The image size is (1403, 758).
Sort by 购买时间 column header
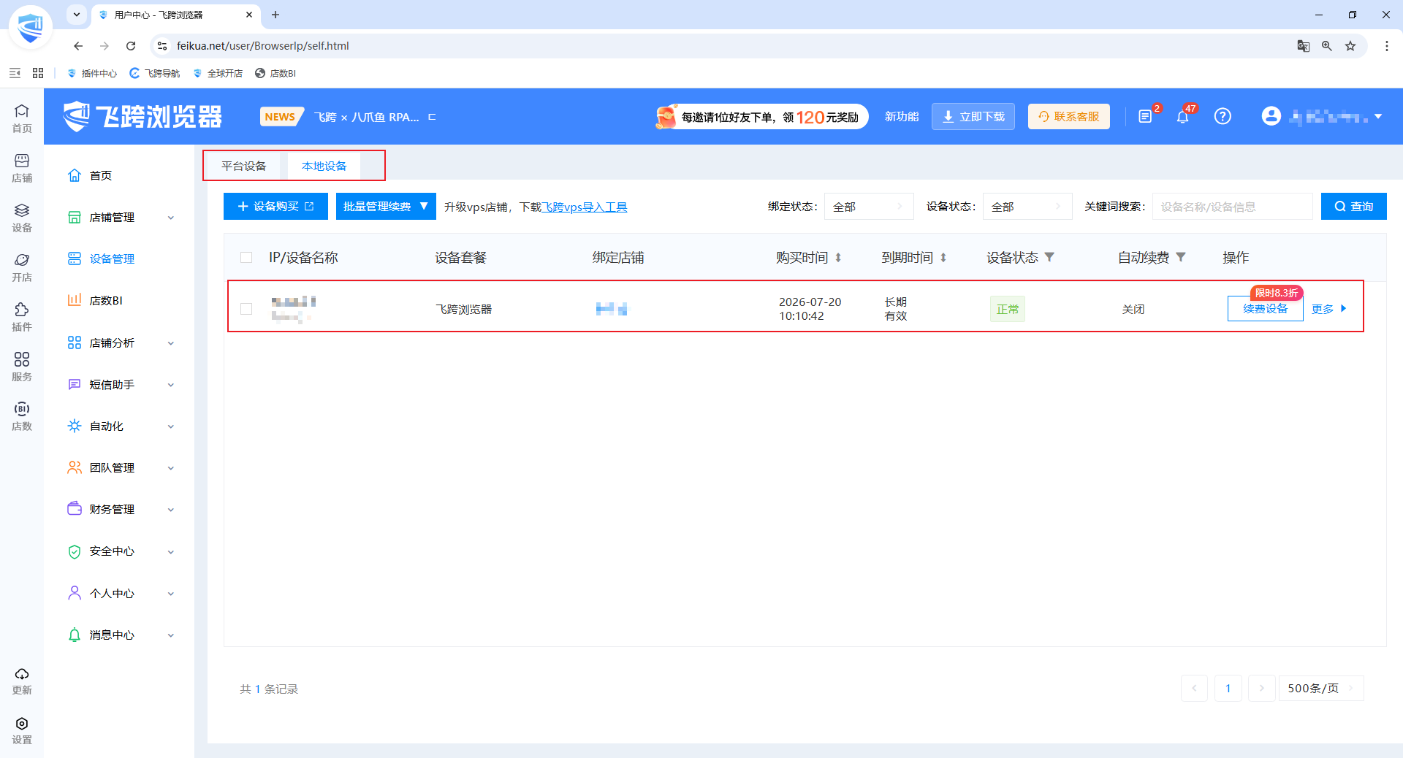808,257
